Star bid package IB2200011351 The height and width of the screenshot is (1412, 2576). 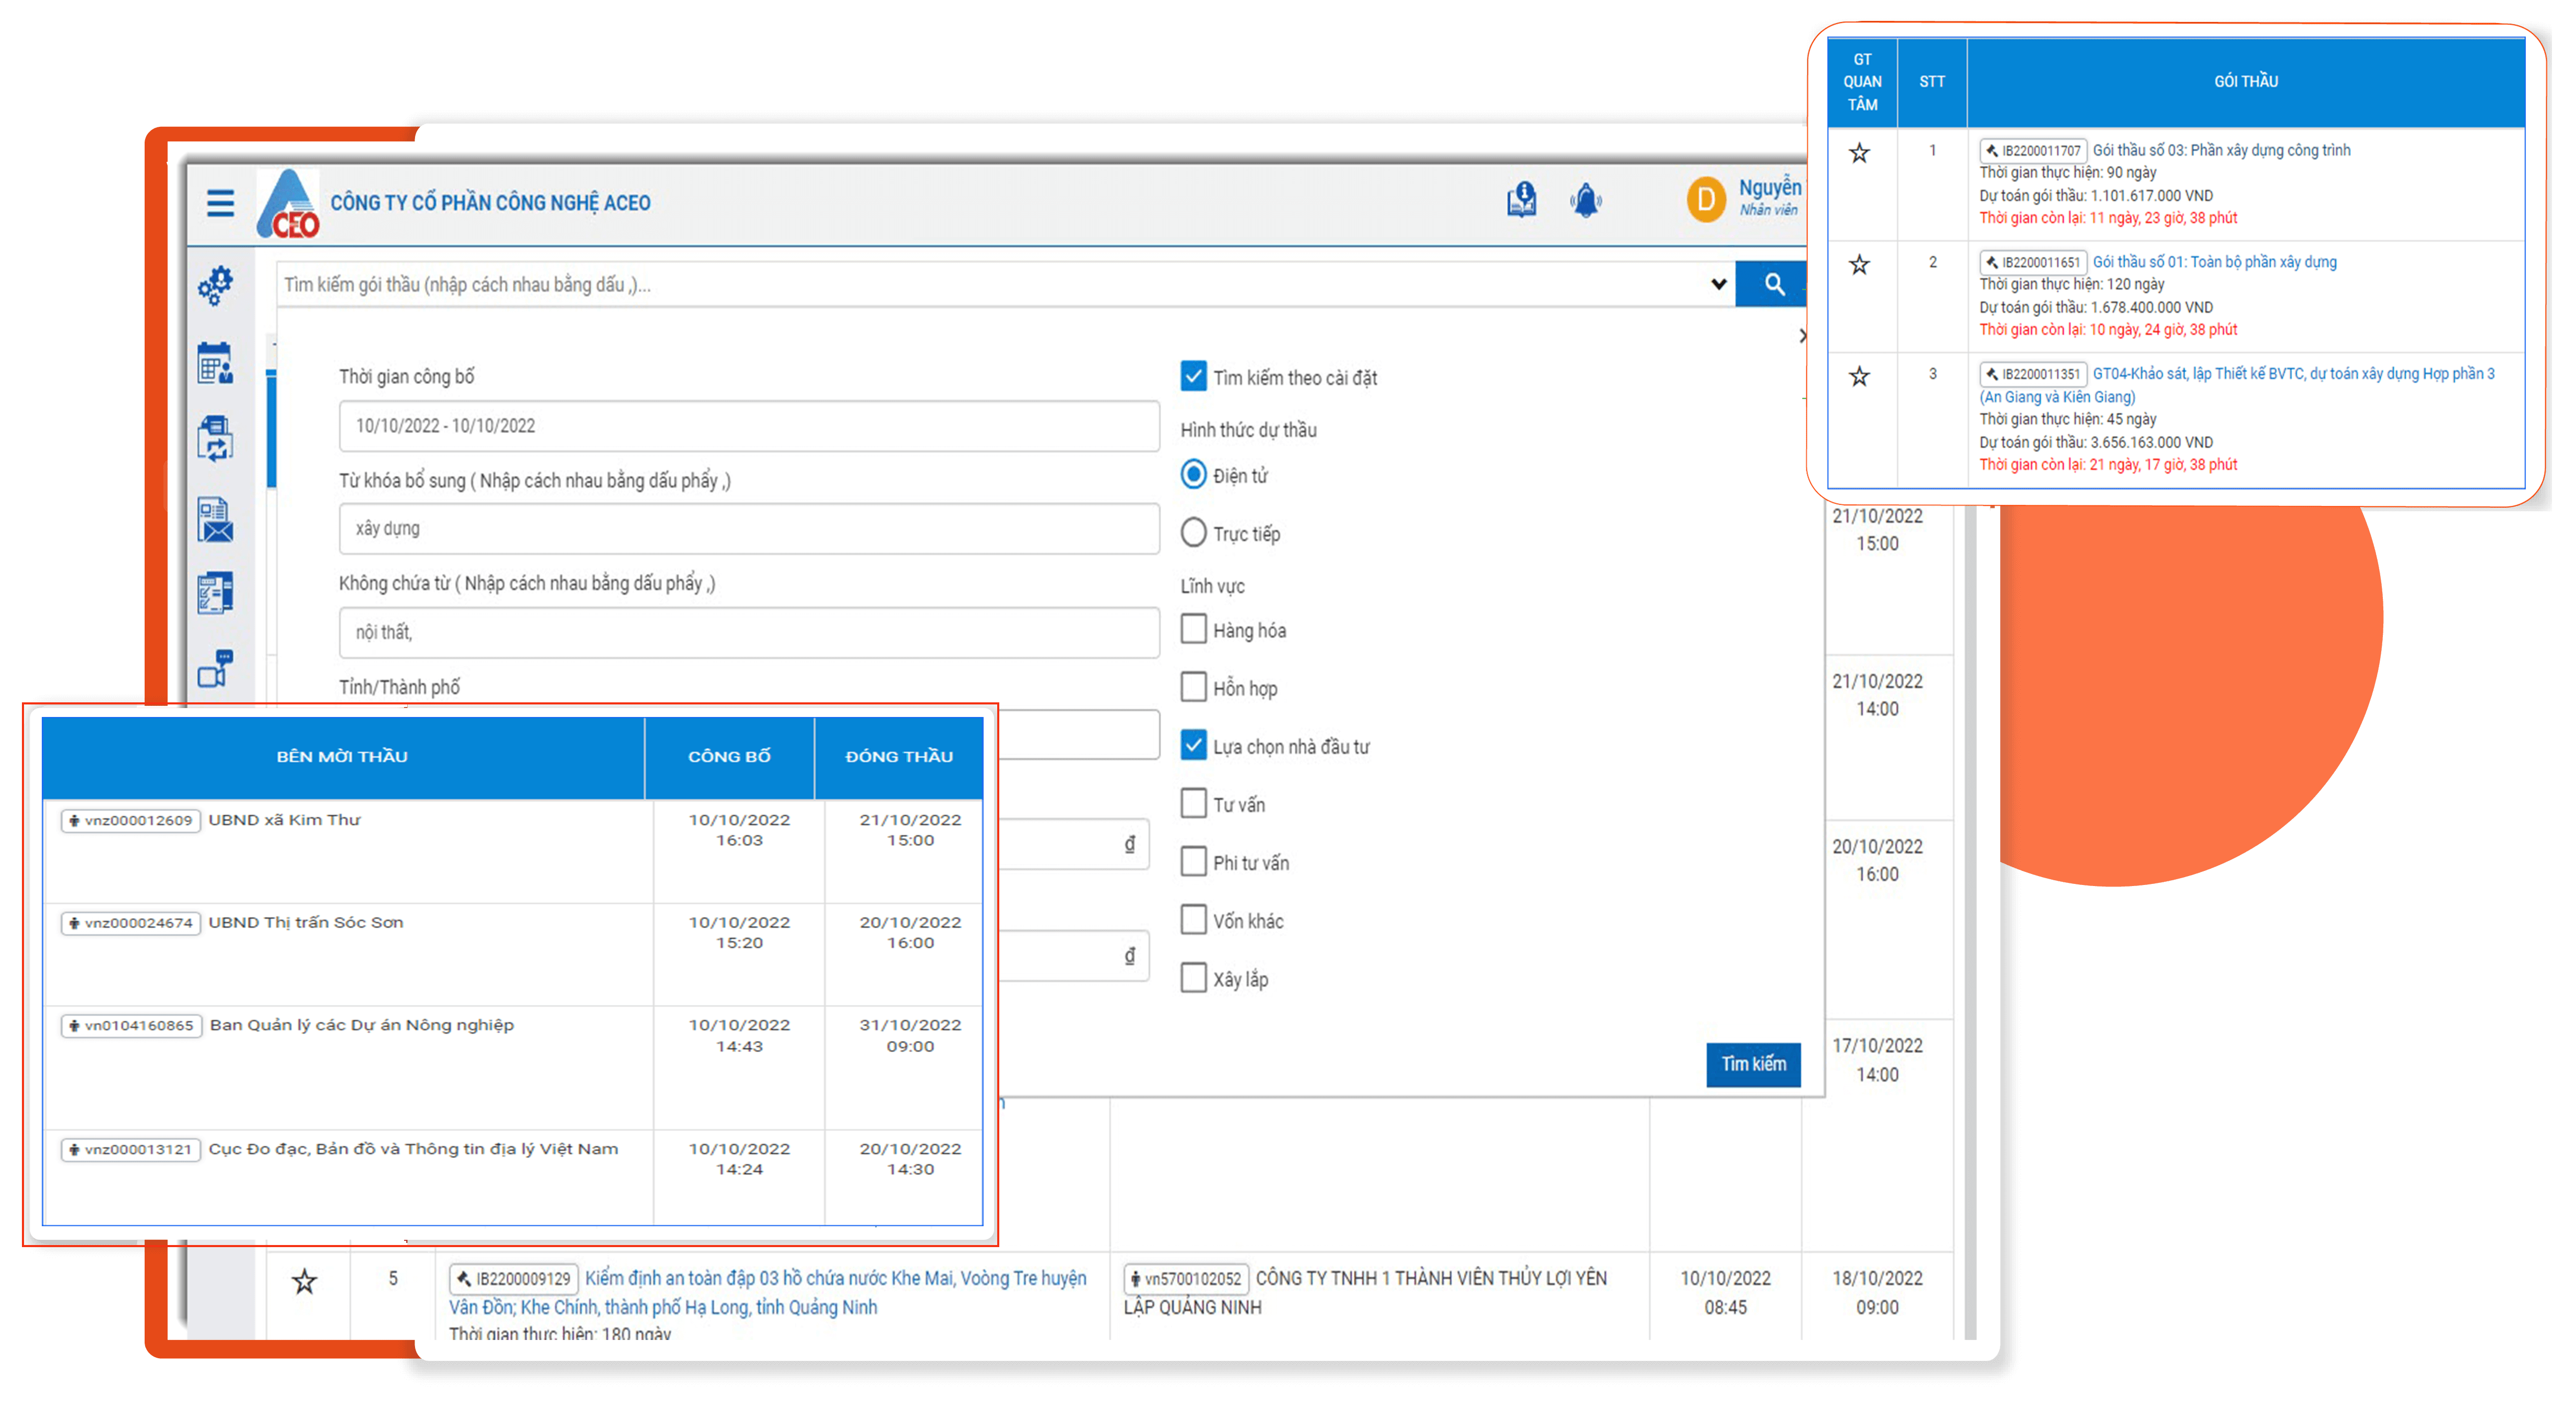click(x=1859, y=377)
